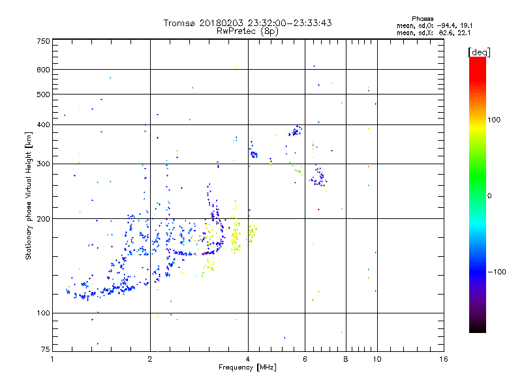This screenshot has width=522, height=391.
Task: Click the colorbar label -100
Action: [x=497, y=272]
